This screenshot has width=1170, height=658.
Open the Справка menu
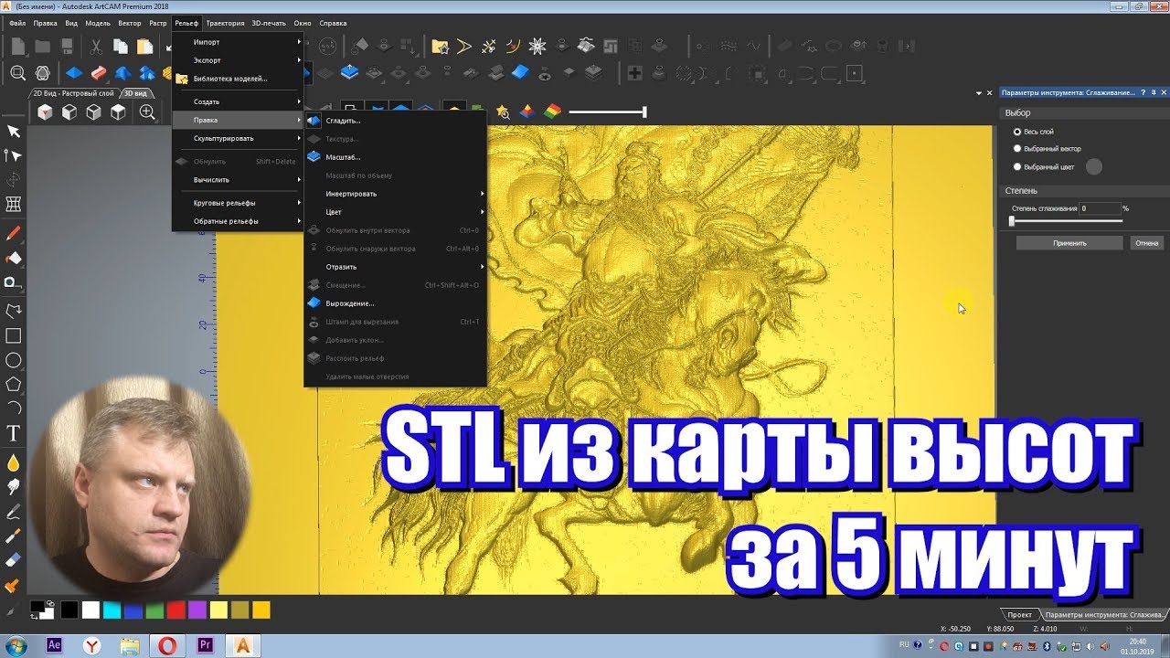[x=333, y=23]
